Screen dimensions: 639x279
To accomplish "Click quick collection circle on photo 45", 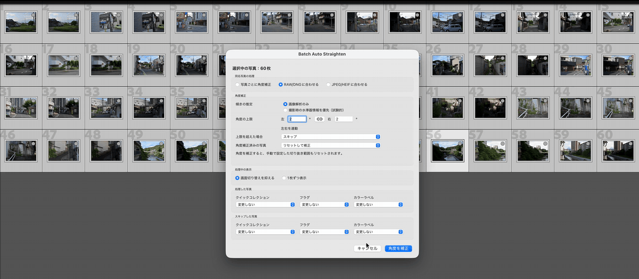I will (630, 101).
